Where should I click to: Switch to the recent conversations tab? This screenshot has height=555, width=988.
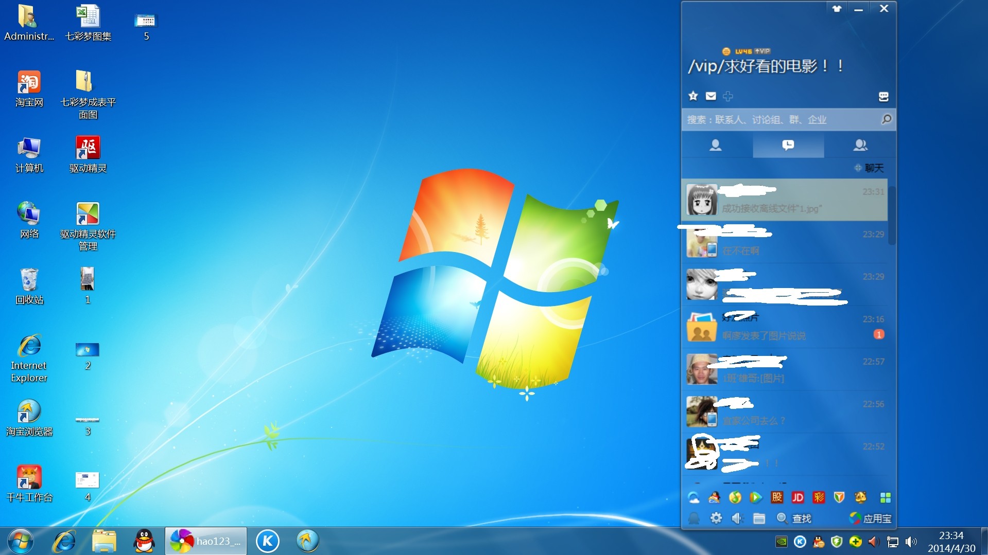coord(788,146)
